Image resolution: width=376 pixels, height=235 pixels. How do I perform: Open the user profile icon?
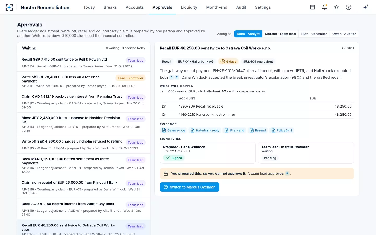pos(349,7)
